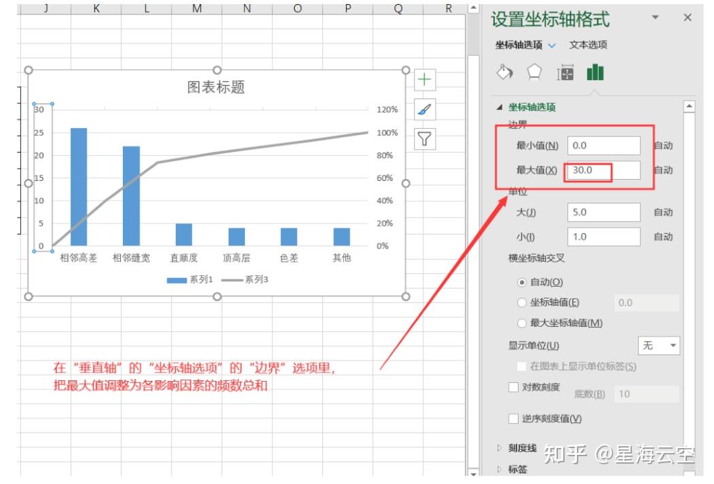This screenshot has height=484, width=714.
Task: Open Fill & Line paint bucket tab
Action: coord(504,73)
